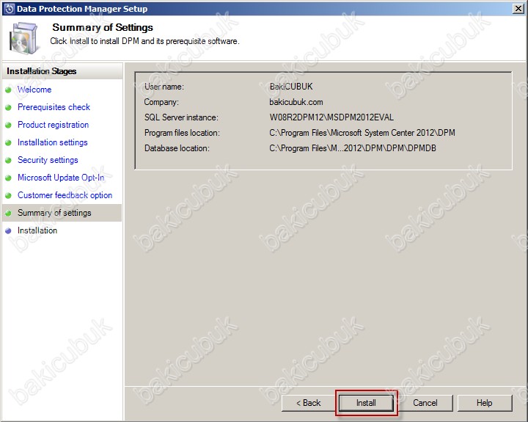This screenshot has width=528, height=422.
Task: Click green dot beside Customer feedback option
Action: pos(8,195)
